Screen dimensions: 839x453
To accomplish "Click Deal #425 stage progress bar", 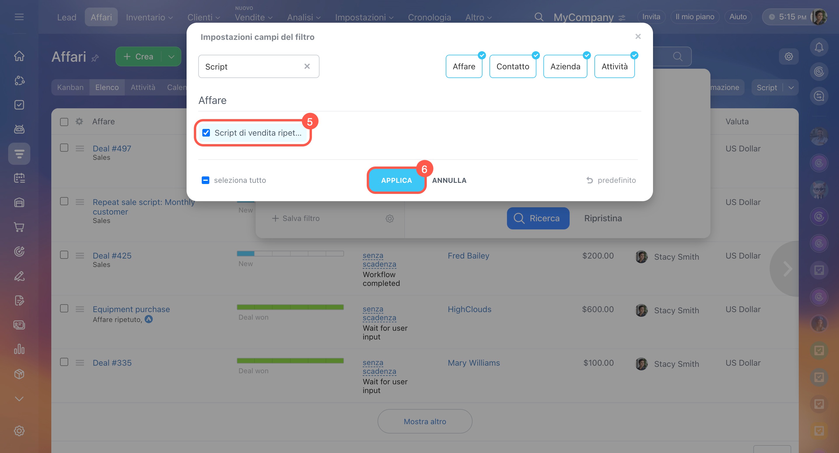I will pyautogui.click(x=290, y=254).
